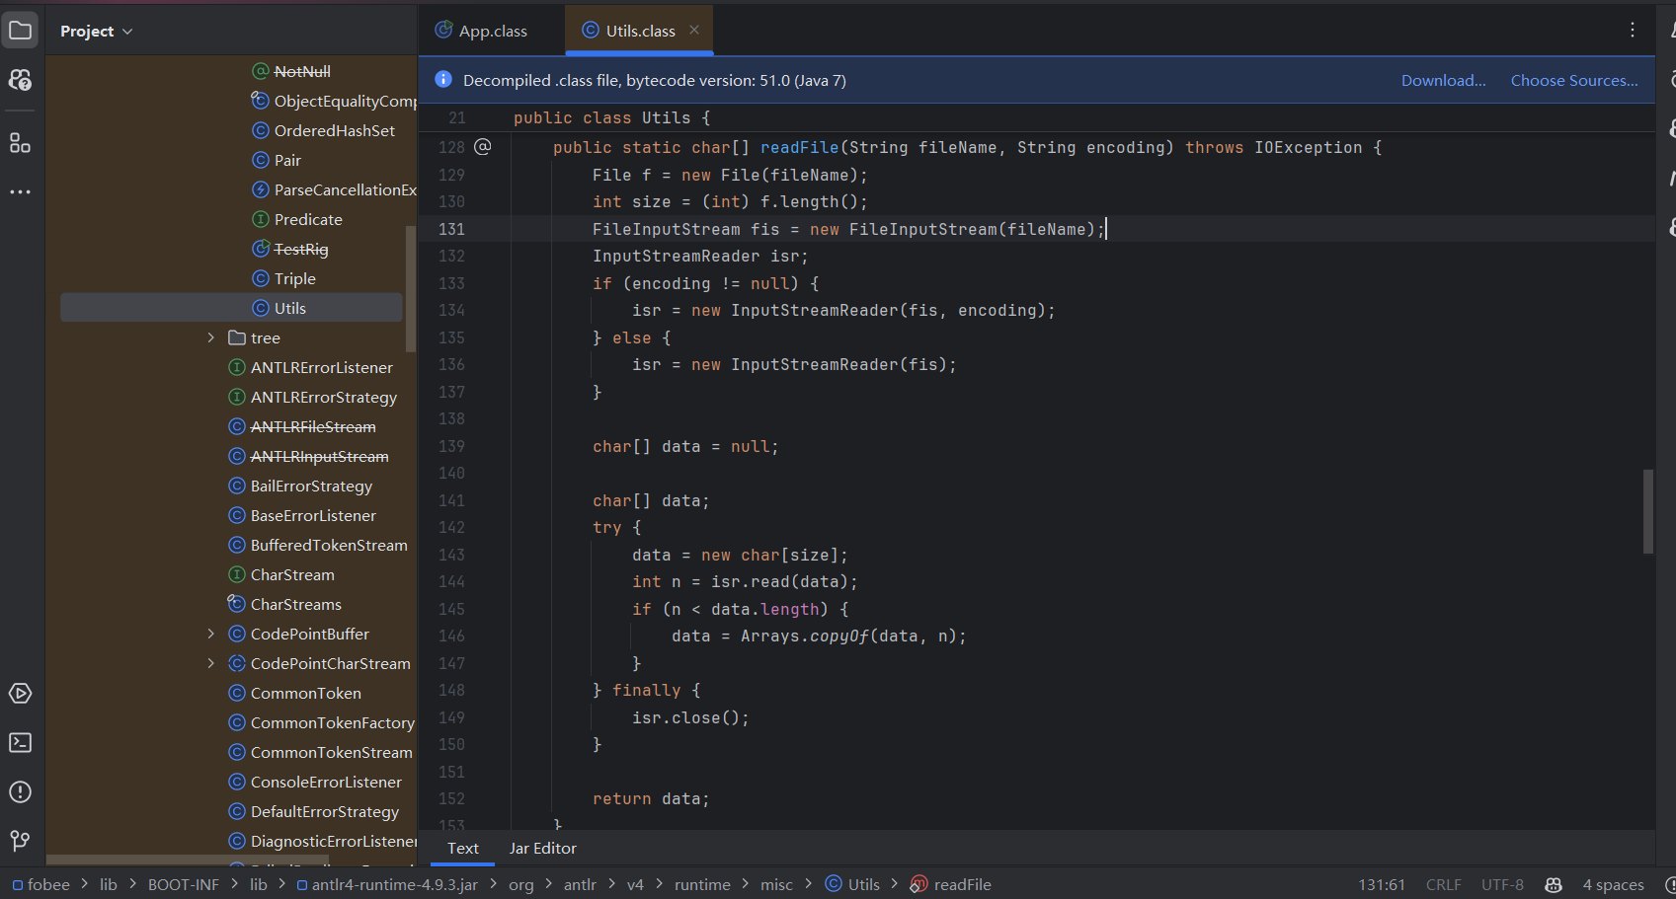
Task: Select CommonToken in tree
Action: pyautogui.click(x=306, y=693)
